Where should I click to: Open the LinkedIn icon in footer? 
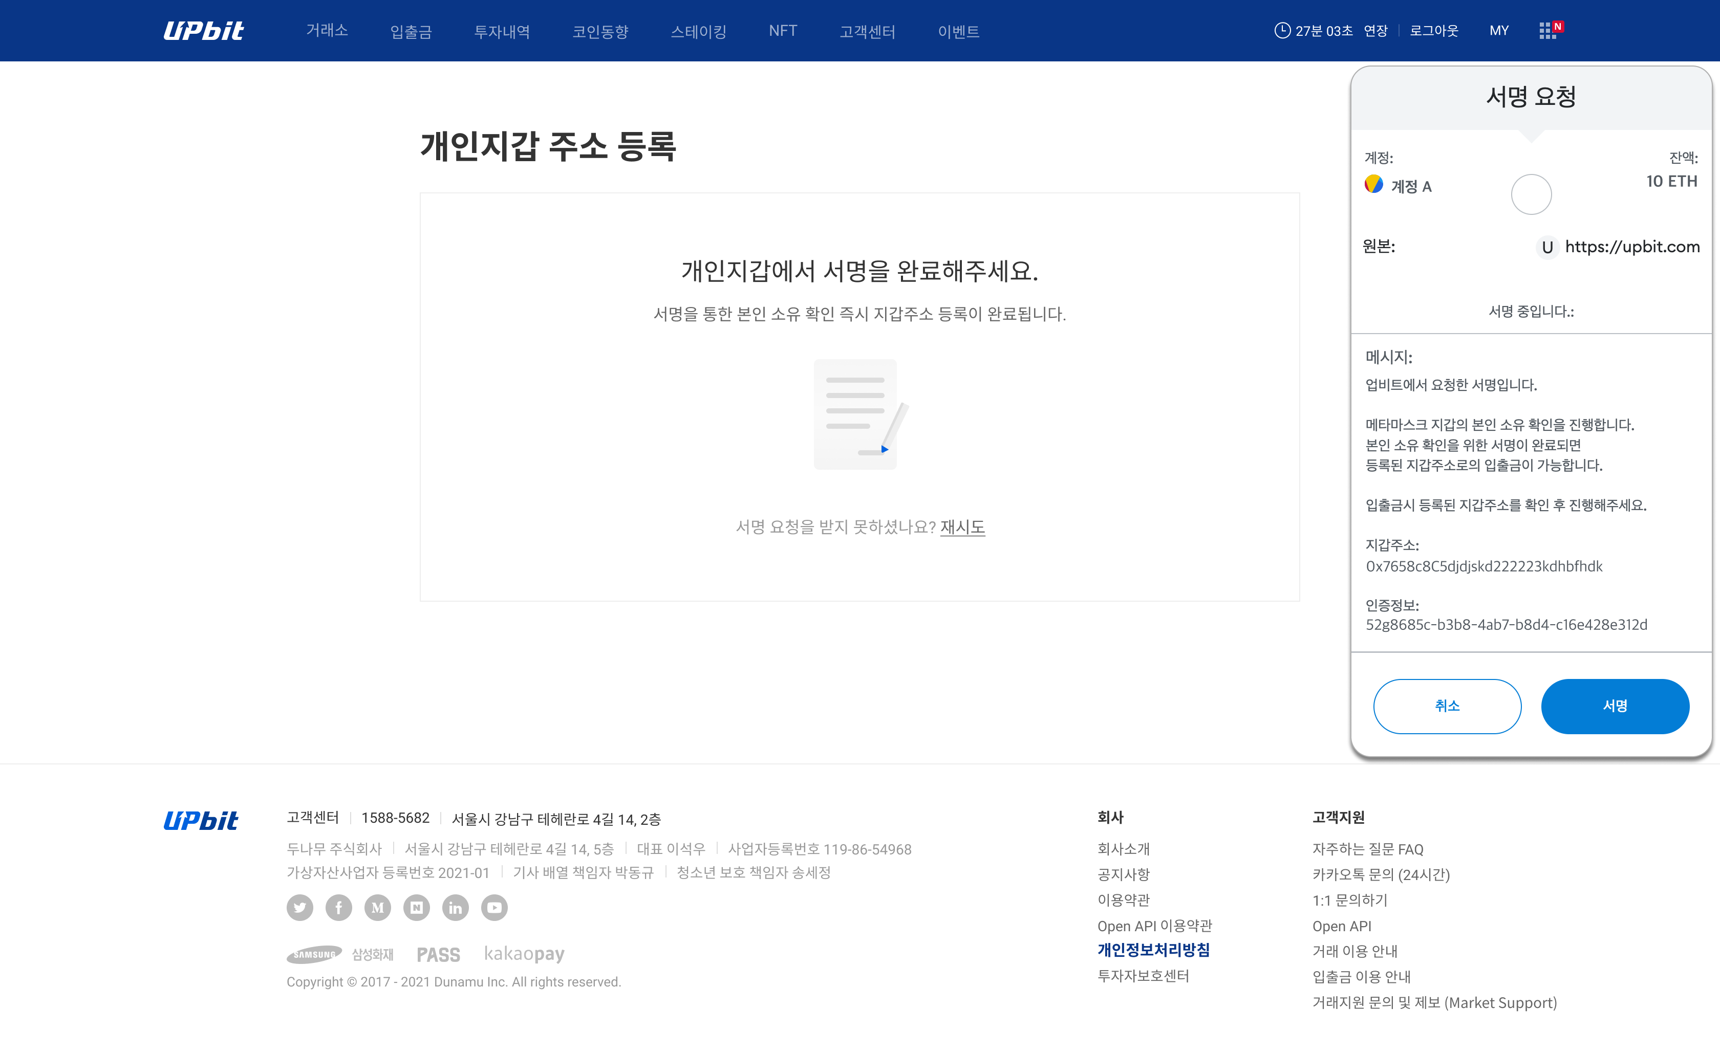[455, 908]
